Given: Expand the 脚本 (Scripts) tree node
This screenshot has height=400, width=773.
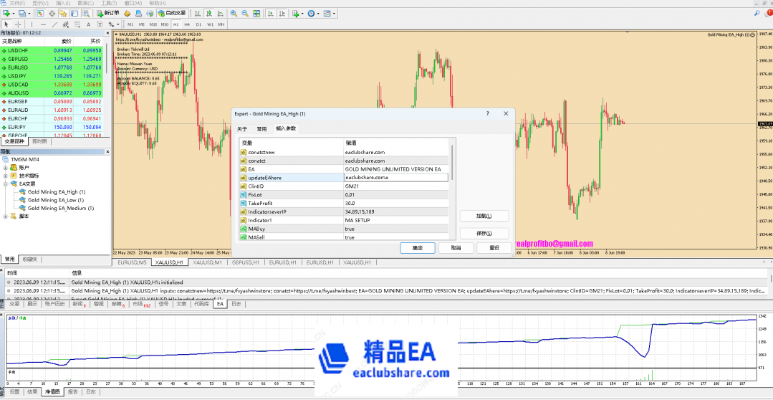Looking at the screenshot, I should [x=6, y=216].
